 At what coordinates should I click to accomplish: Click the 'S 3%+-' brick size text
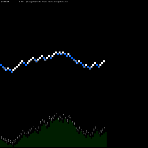click(x=22, y=2)
